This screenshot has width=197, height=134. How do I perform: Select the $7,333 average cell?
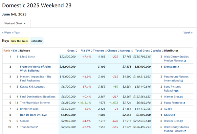coord(127,67)
